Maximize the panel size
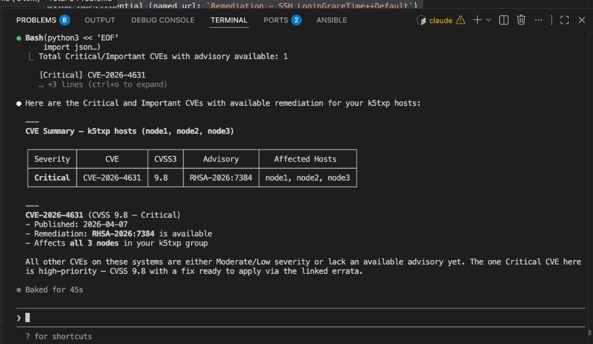 click(564, 20)
